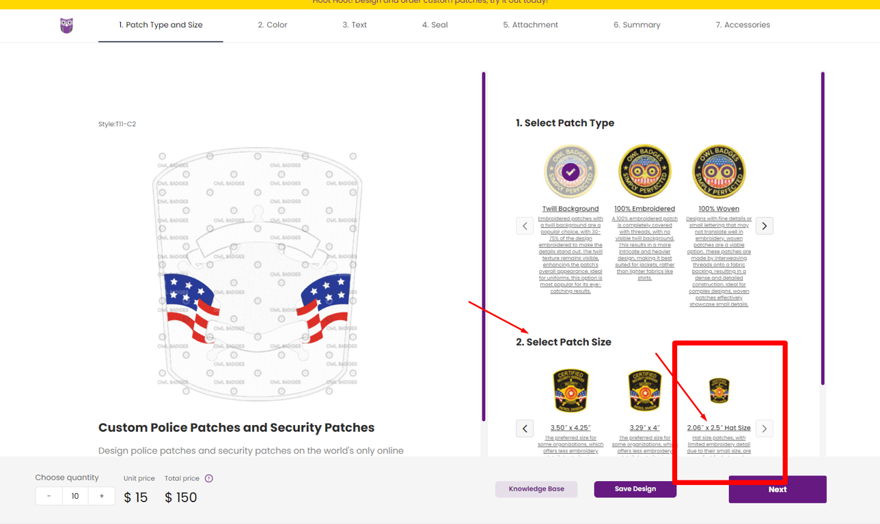This screenshot has width=880, height=524.
Task: Decrease quantity with minus button
Action: click(x=49, y=496)
